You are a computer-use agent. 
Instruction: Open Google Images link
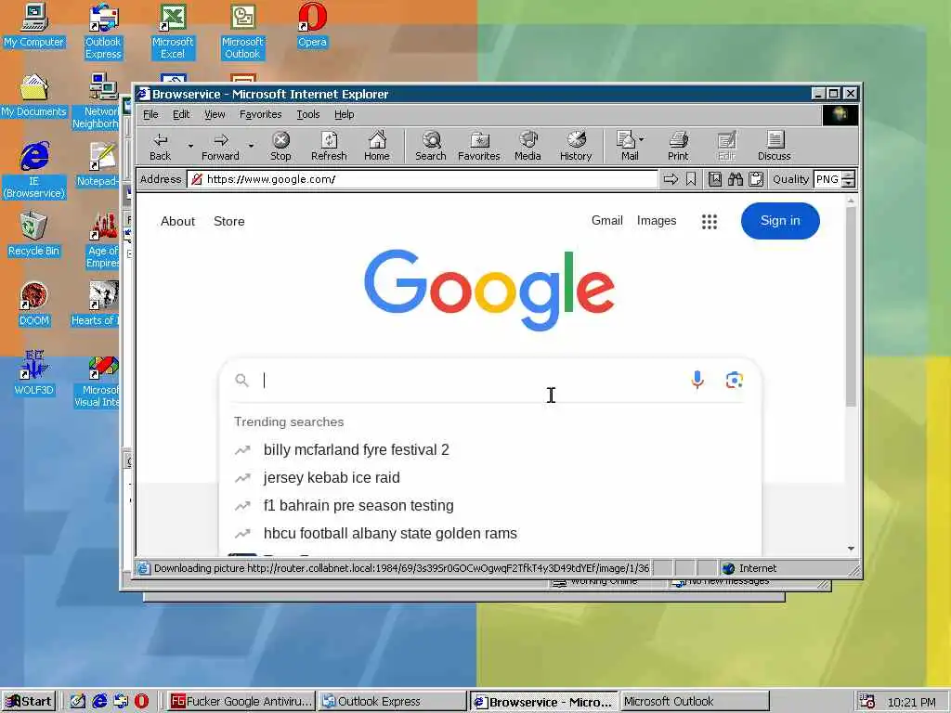pos(657,221)
